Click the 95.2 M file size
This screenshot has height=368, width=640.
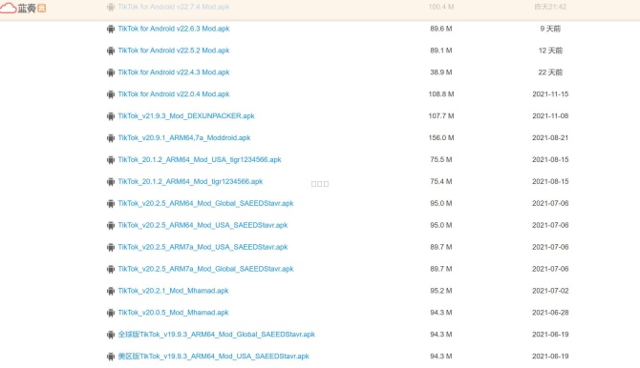(440, 291)
